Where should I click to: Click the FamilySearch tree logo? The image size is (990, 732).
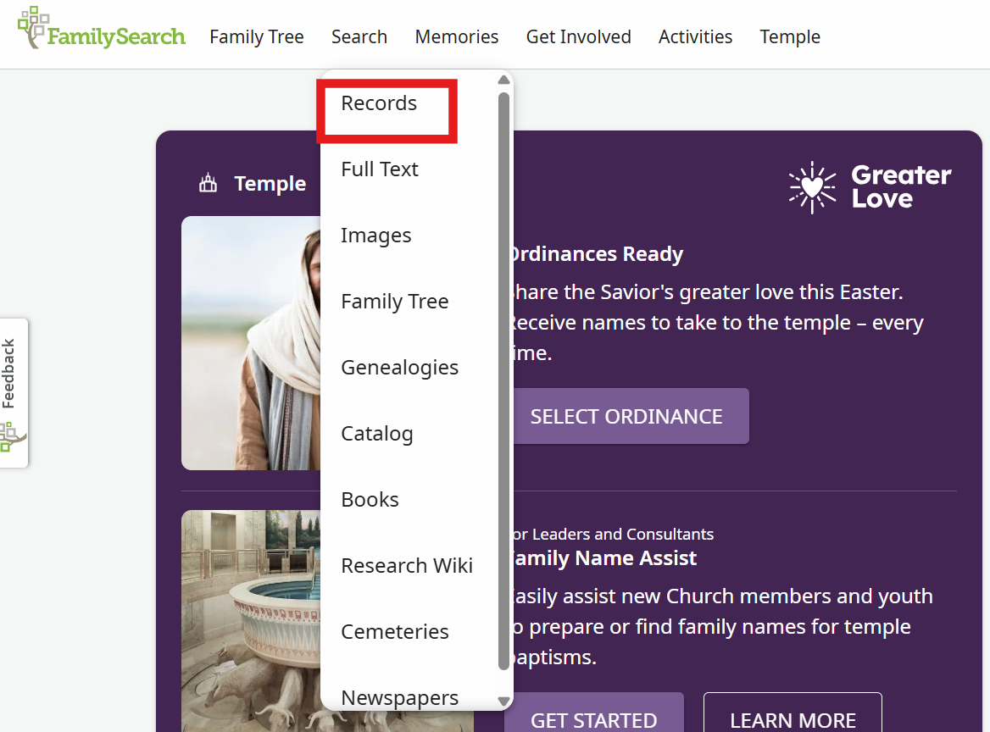(x=101, y=29)
